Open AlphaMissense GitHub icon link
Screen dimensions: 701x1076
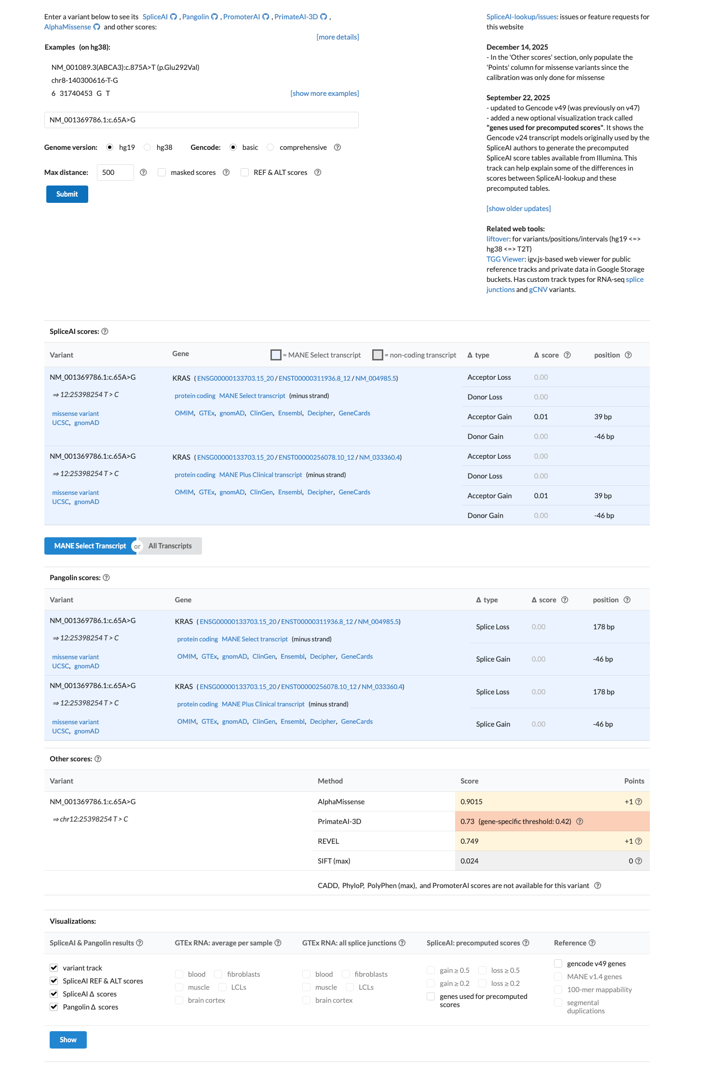[96, 27]
